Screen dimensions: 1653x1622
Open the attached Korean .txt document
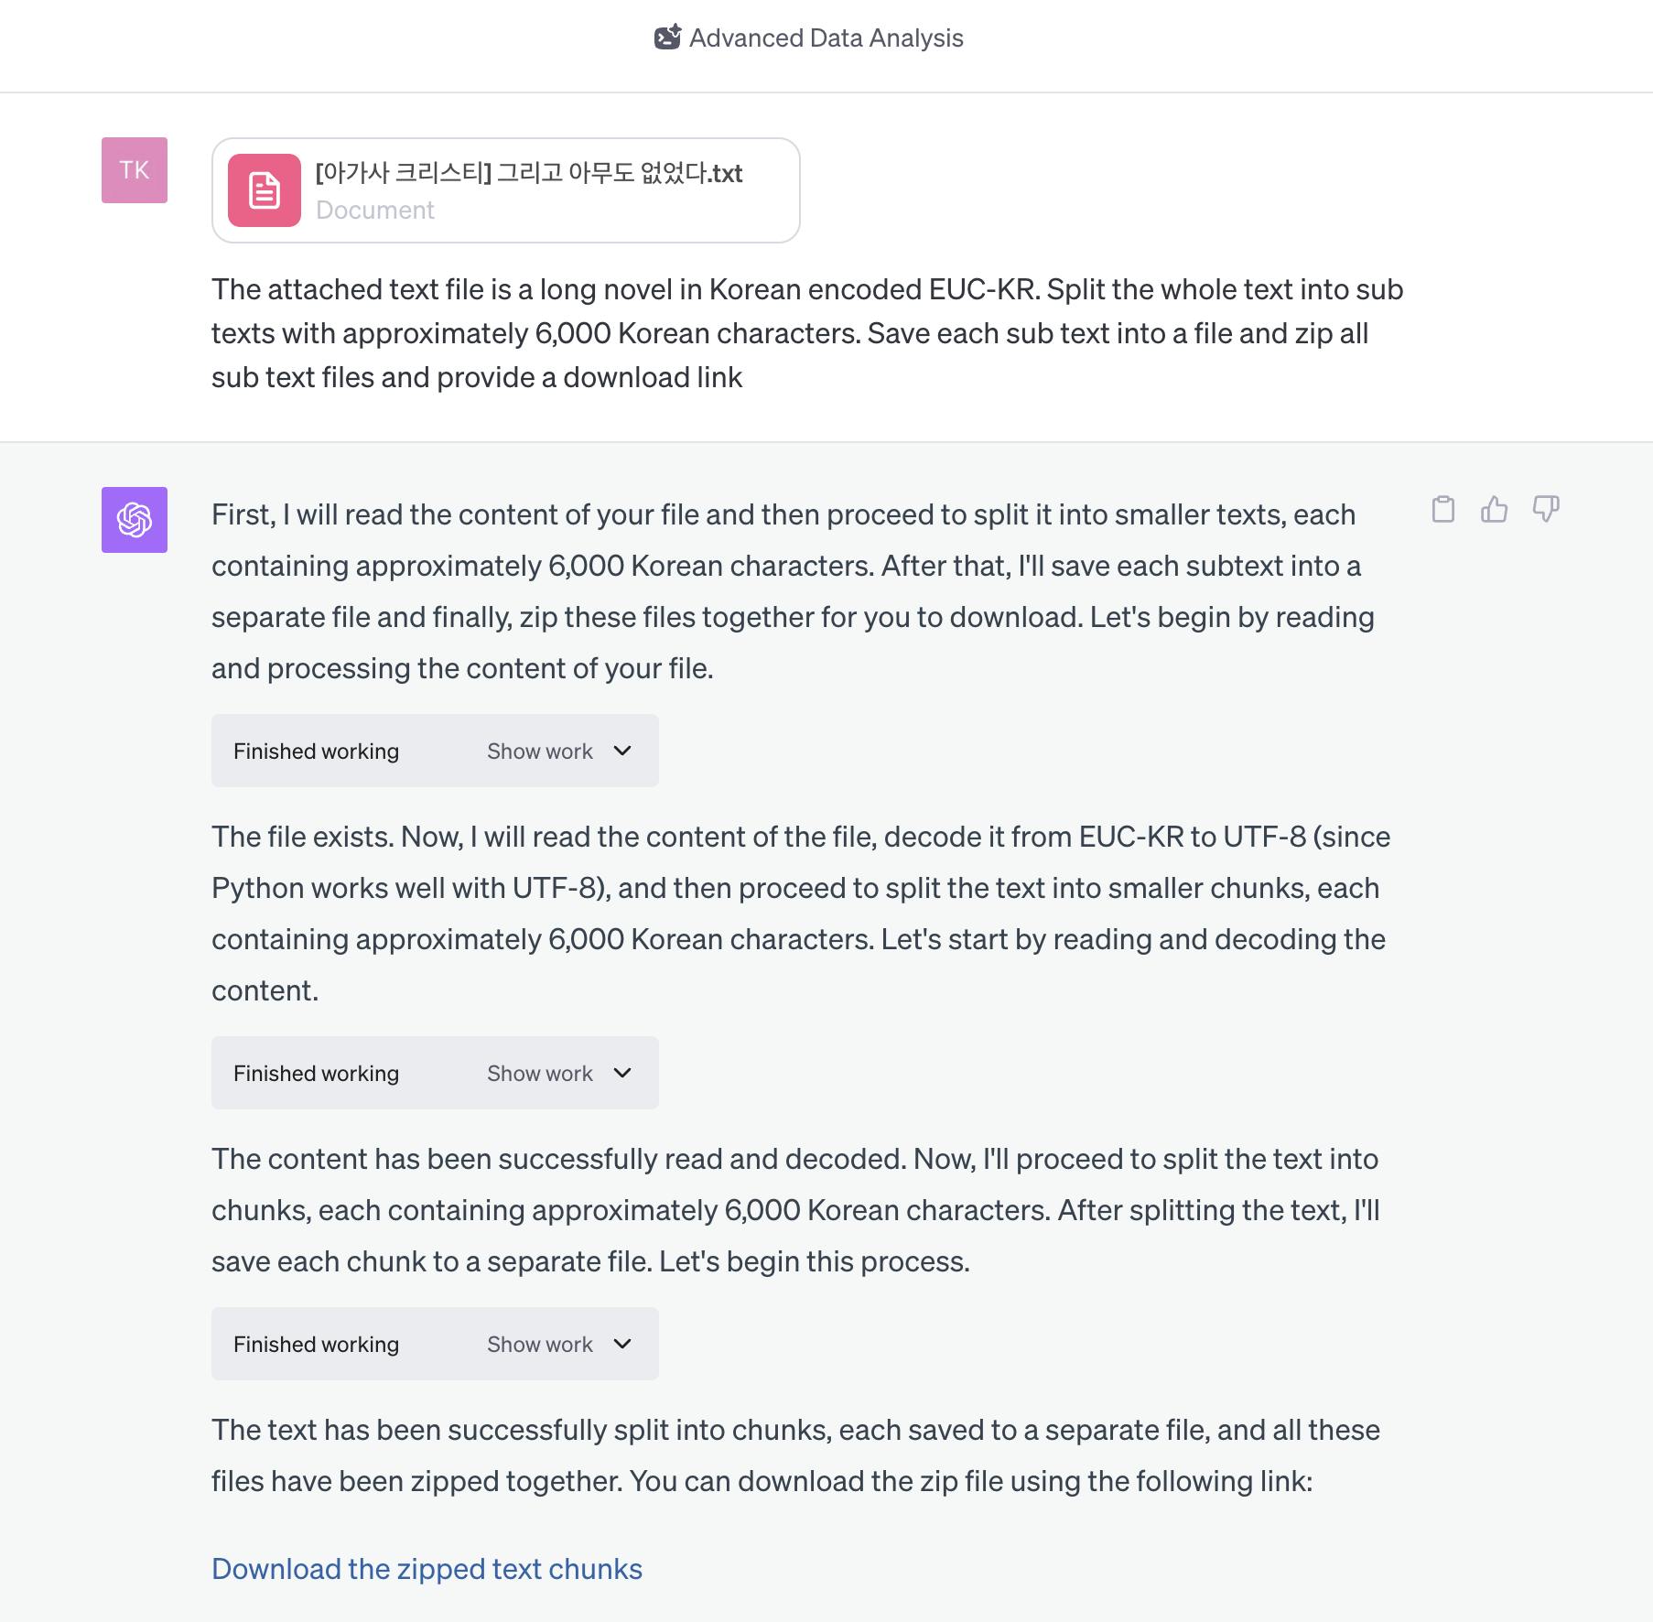click(x=506, y=190)
